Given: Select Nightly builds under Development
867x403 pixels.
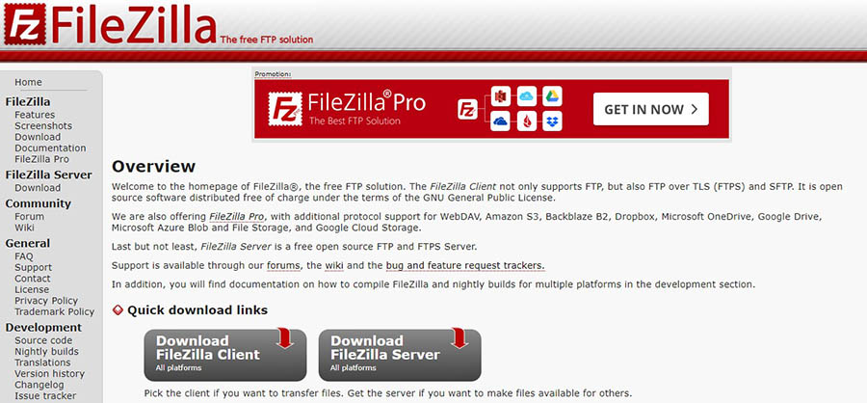Looking at the screenshot, I should (x=46, y=352).
